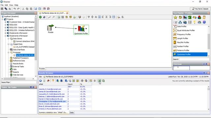Select the purple gear palette family

(204, 22)
